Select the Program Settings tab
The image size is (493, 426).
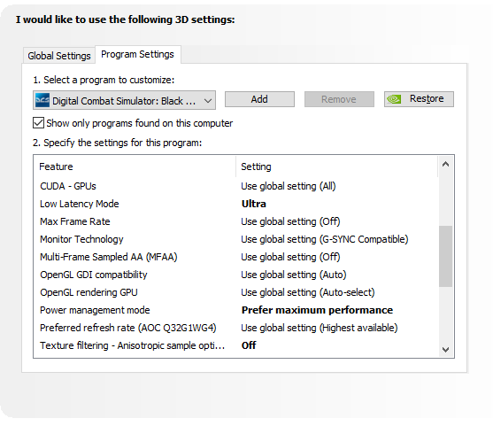[137, 54]
